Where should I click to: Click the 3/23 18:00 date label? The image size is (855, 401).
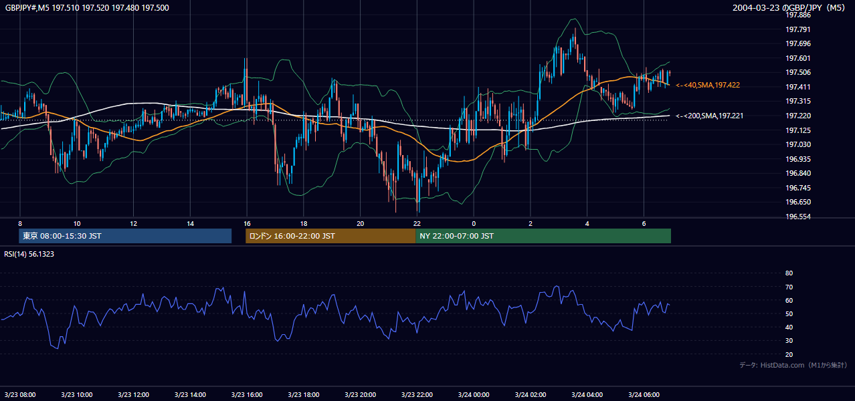[304, 394]
